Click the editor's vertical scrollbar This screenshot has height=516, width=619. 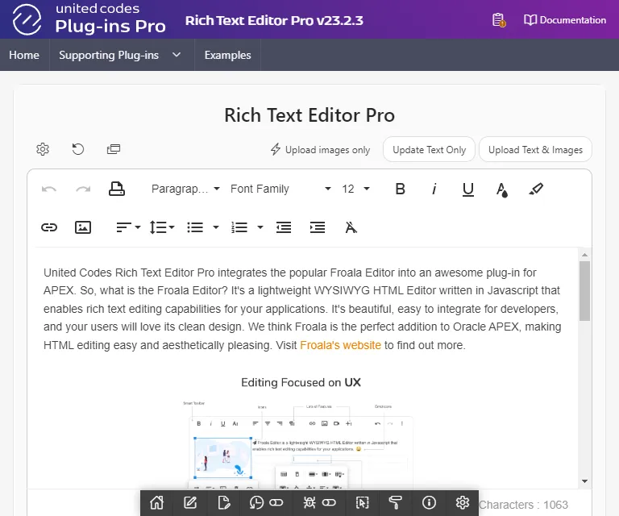point(584,290)
